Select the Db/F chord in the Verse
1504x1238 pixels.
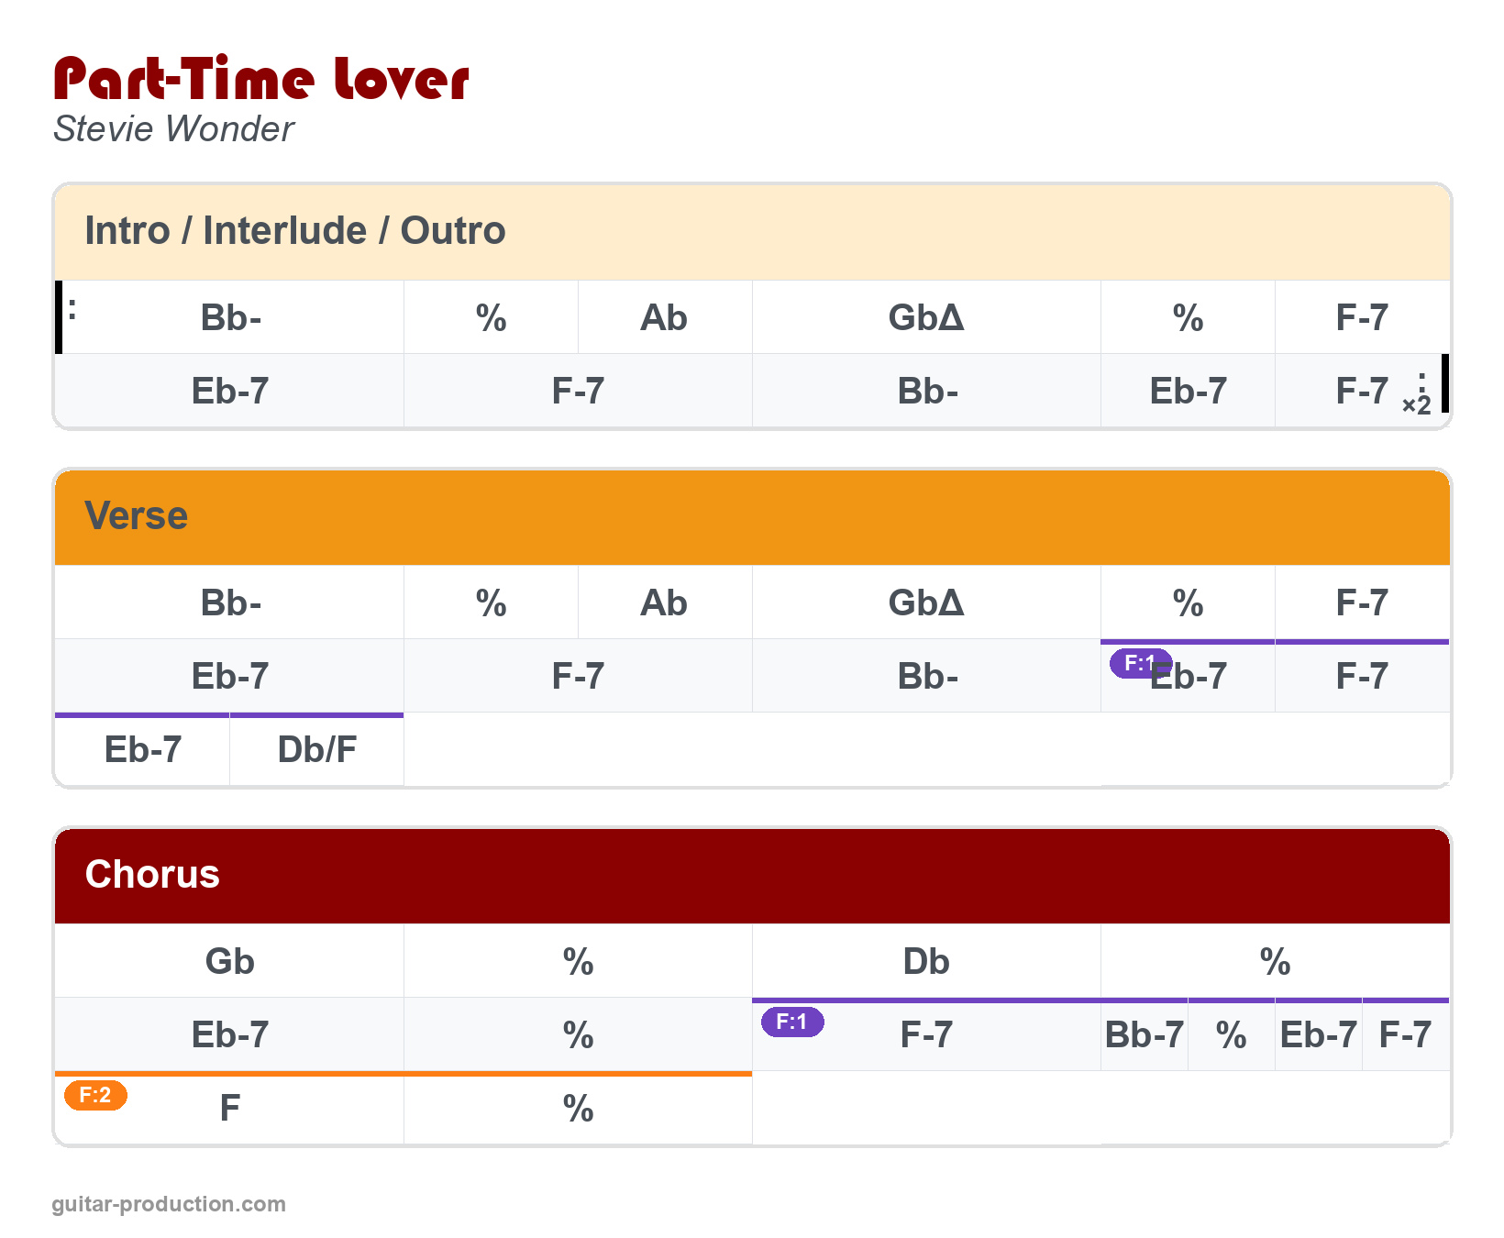(316, 750)
